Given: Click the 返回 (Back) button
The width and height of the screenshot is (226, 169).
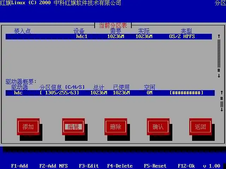Looking at the screenshot, I should pyautogui.click(x=201, y=127).
